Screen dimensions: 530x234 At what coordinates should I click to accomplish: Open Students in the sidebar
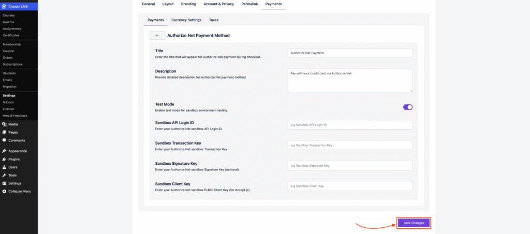coord(9,73)
